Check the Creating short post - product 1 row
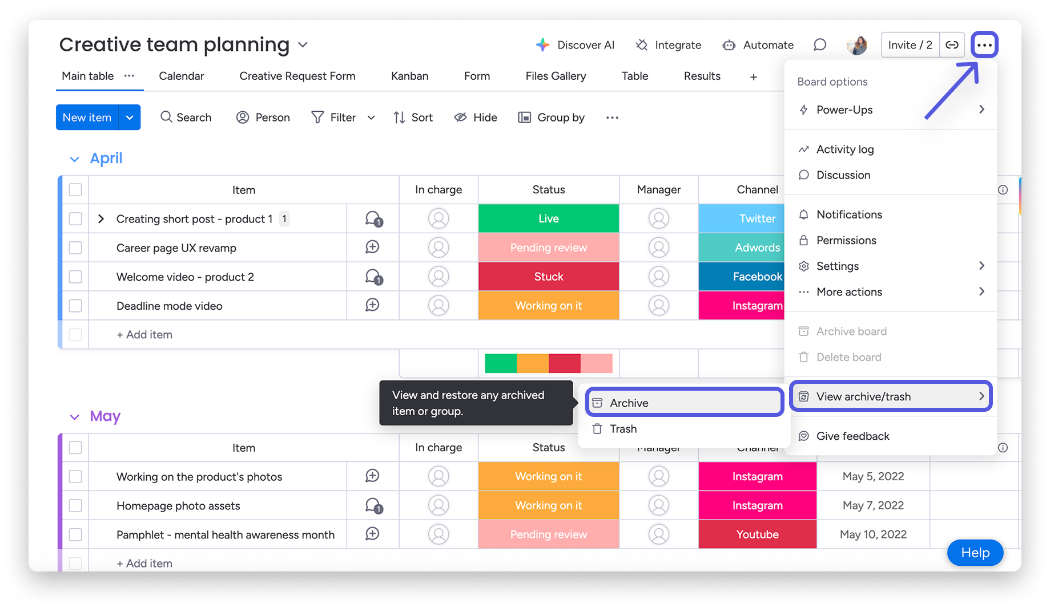The height and width of the screenshot is (604, 1050). point(75,218)
